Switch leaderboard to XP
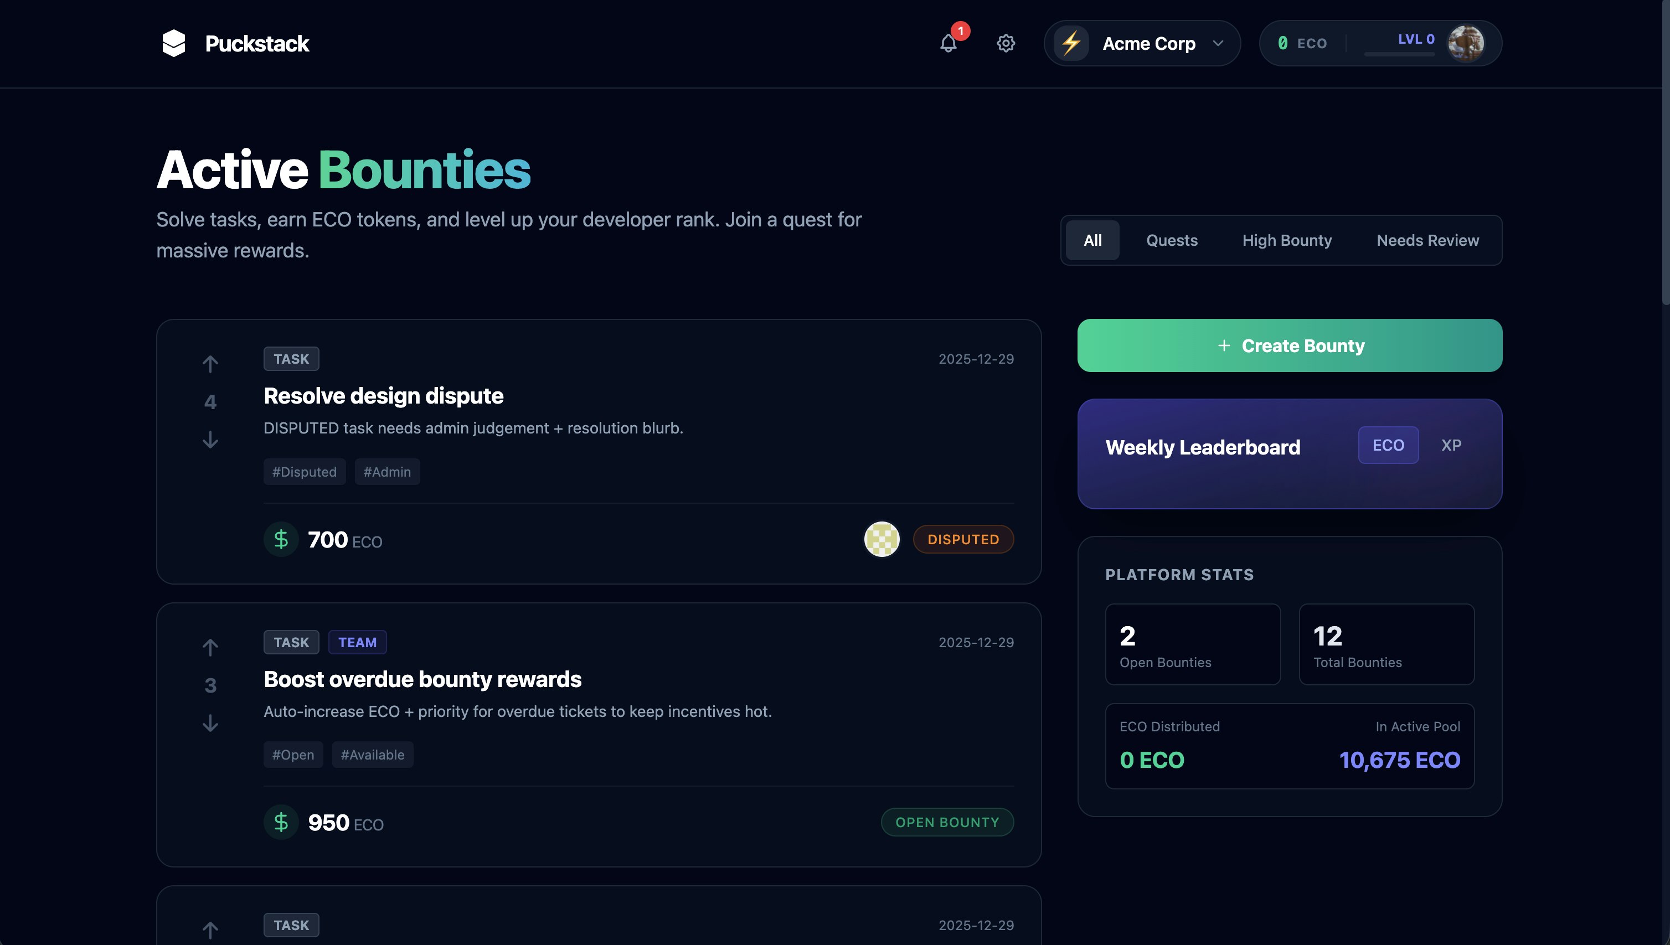 point(1451,445)
